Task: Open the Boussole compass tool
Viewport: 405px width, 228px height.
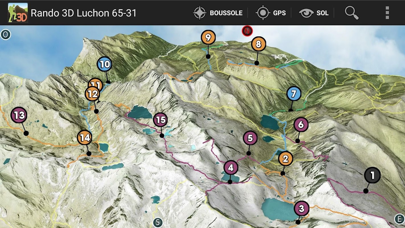Action: 218,13
